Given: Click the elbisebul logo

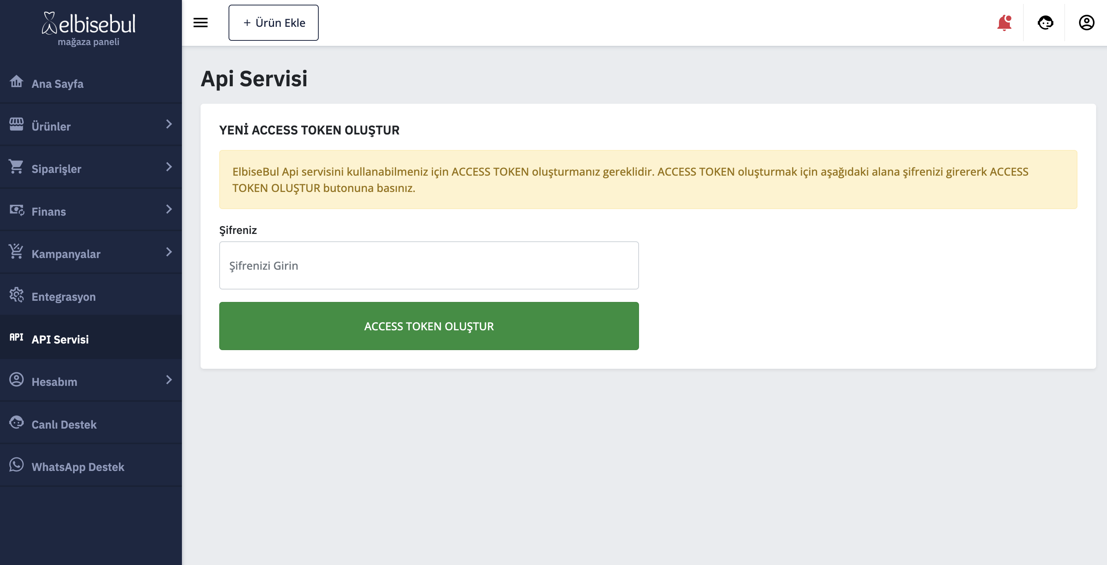Looking at the screenshot, I should 89,28.
